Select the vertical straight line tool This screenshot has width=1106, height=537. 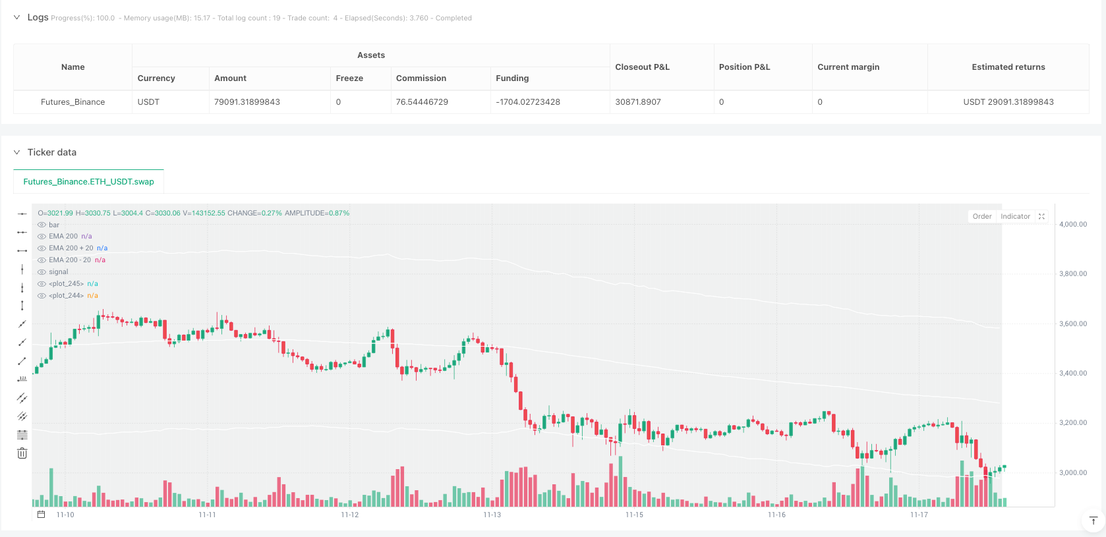[x=22, y=269]
